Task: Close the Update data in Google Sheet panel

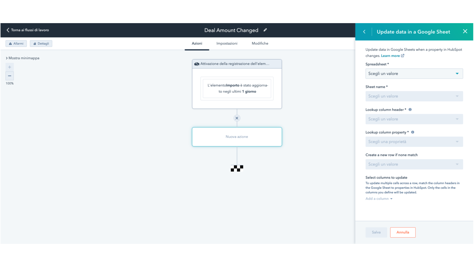Action: tap(465, 31)
